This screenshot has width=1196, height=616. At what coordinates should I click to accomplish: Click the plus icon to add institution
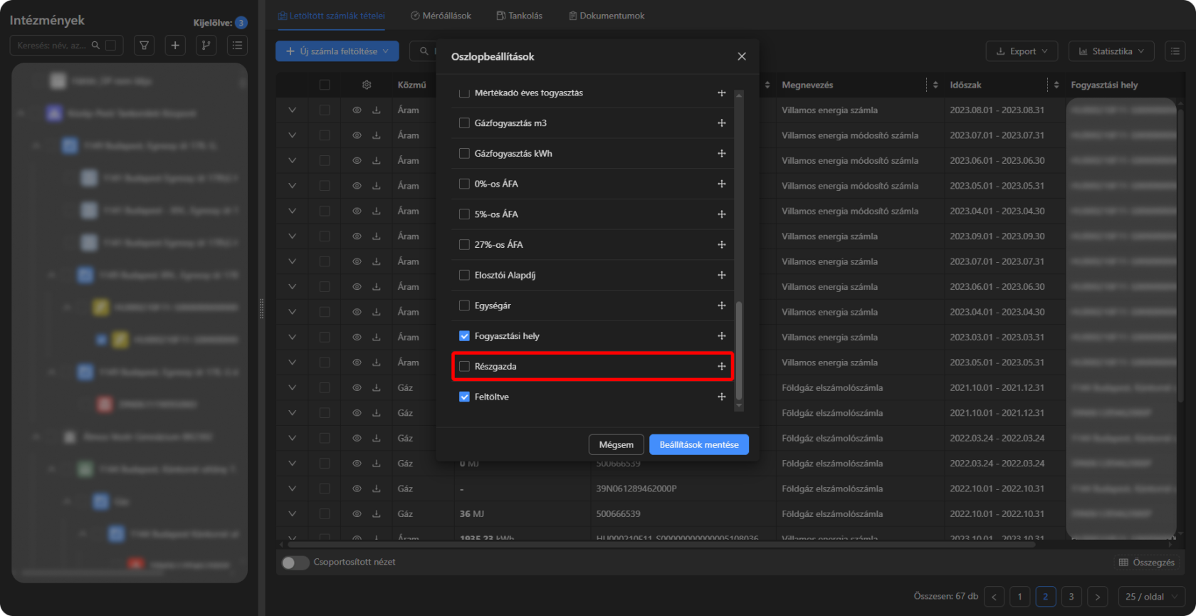(x=175, y=46)
